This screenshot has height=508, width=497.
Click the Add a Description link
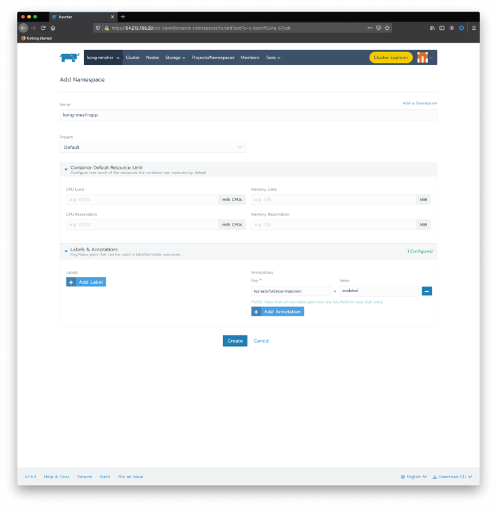tap(419, 103)
